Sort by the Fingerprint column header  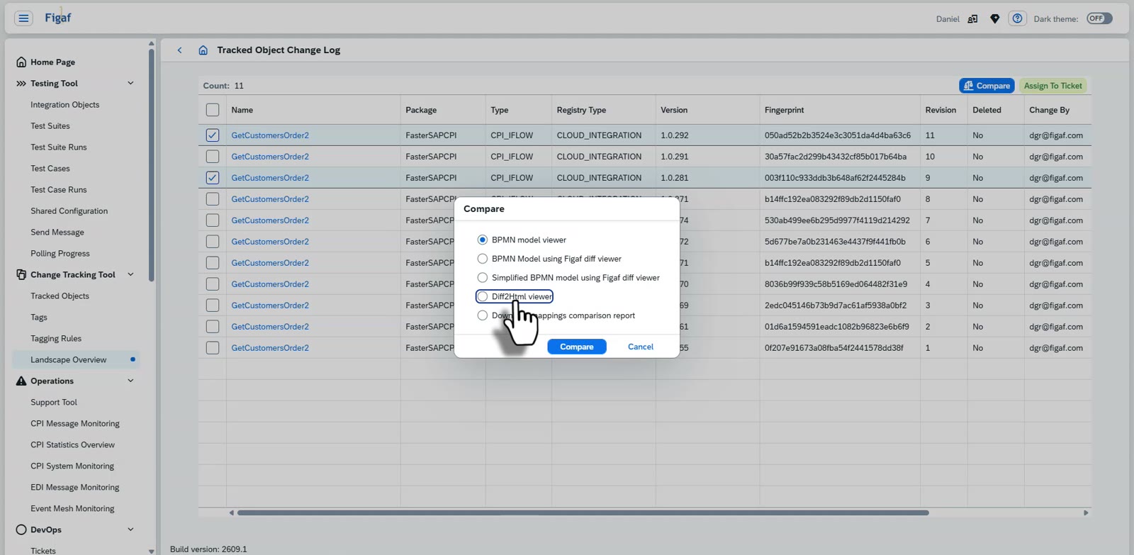point(784,110)
